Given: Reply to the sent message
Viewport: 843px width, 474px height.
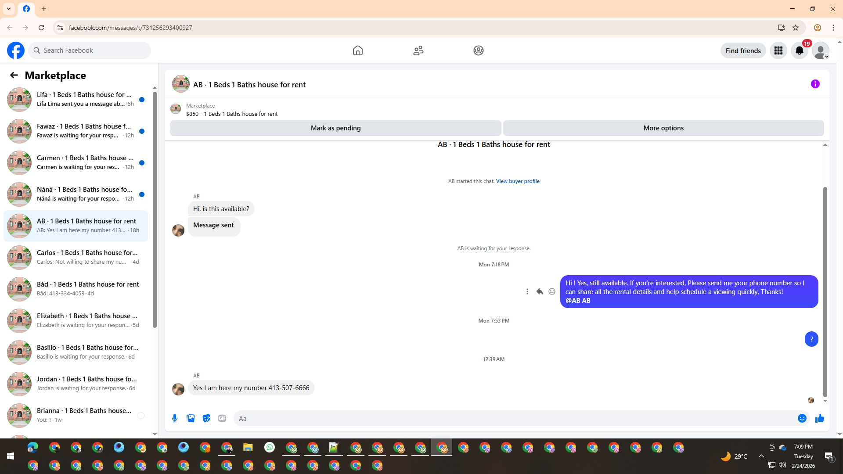Looking at the screenshot, I should coord(540,291).
